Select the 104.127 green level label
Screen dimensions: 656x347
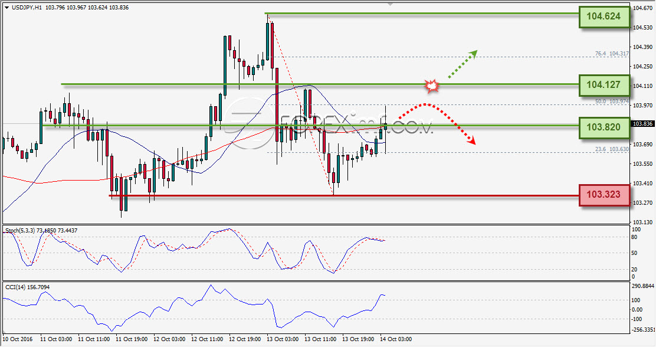point(603,85)
